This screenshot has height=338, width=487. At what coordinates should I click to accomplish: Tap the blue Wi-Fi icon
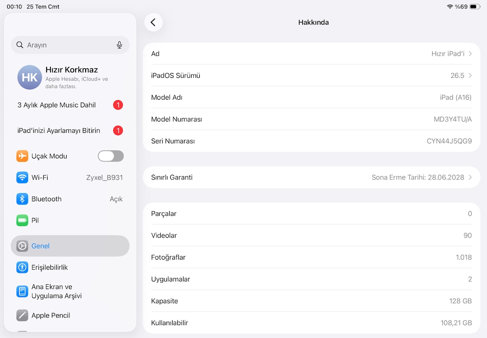click(x=22, y=178)
